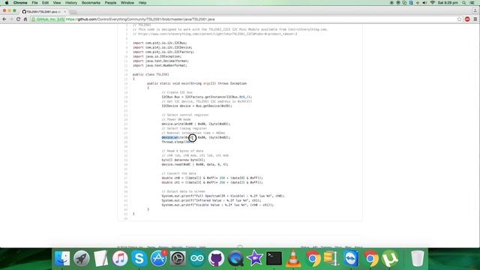Click the GitHub Inc. secure site badge
This screenshot has height=270, width=480.
pos(48,19)
